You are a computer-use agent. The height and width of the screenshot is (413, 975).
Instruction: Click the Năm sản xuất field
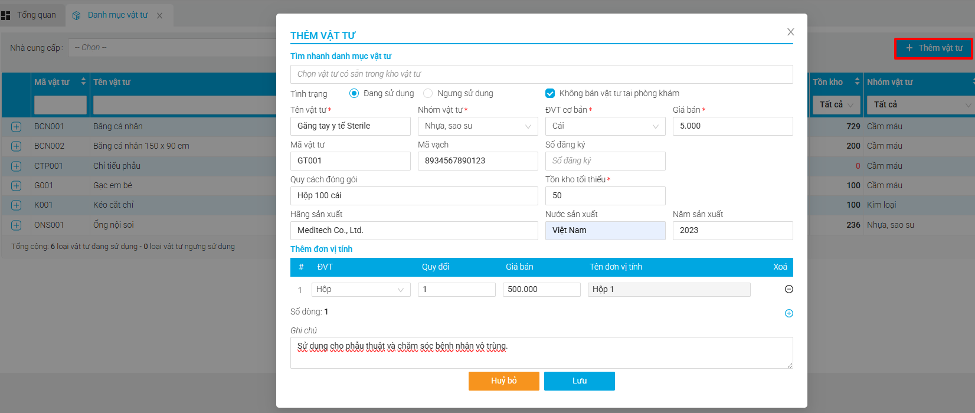tap(733, 231)
